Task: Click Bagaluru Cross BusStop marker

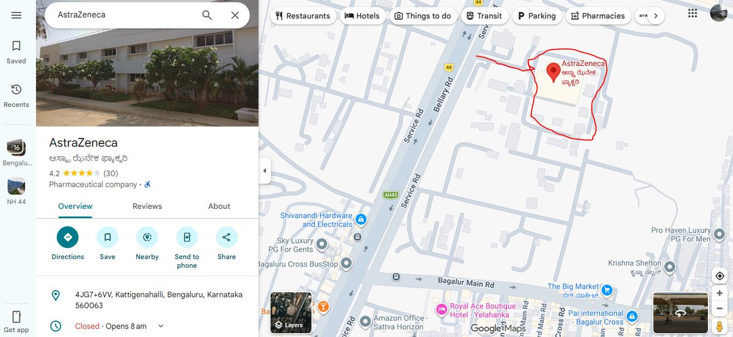Action: click(x=346, y=264)
